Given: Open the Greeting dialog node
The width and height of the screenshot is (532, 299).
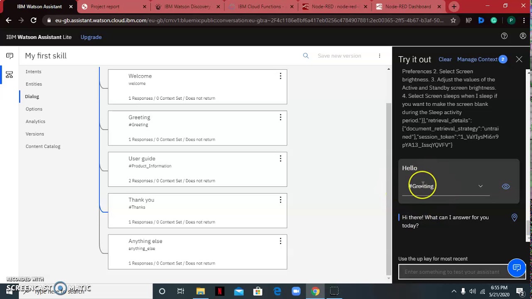Looking at the screenshot, I should click(x=197, y=128).
